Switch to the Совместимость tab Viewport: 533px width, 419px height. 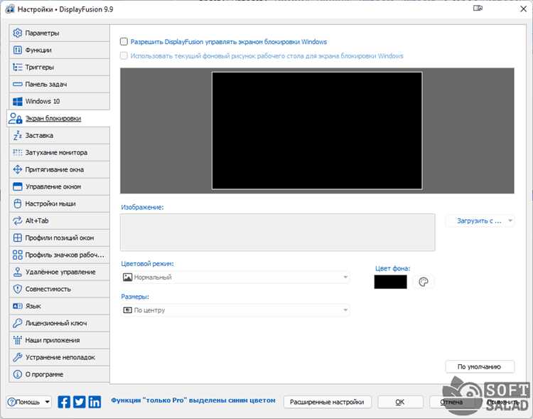60,289
